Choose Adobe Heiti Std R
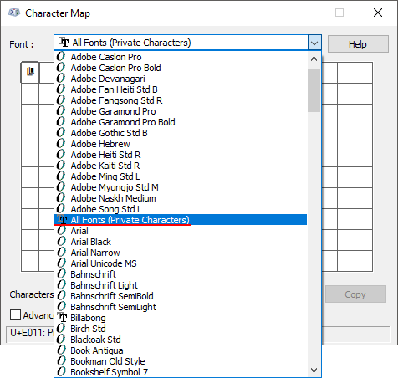The height and width of the screenshot is (378, 398). (x=181, y=155)
